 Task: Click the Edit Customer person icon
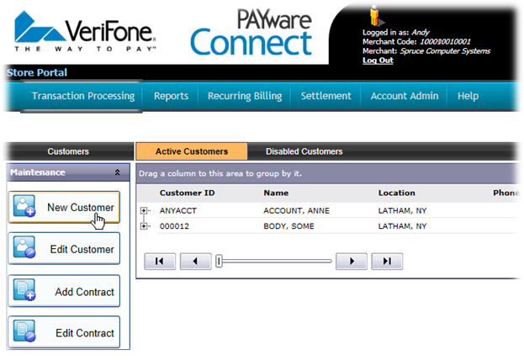pyautogui.click(x=24, y=247)
